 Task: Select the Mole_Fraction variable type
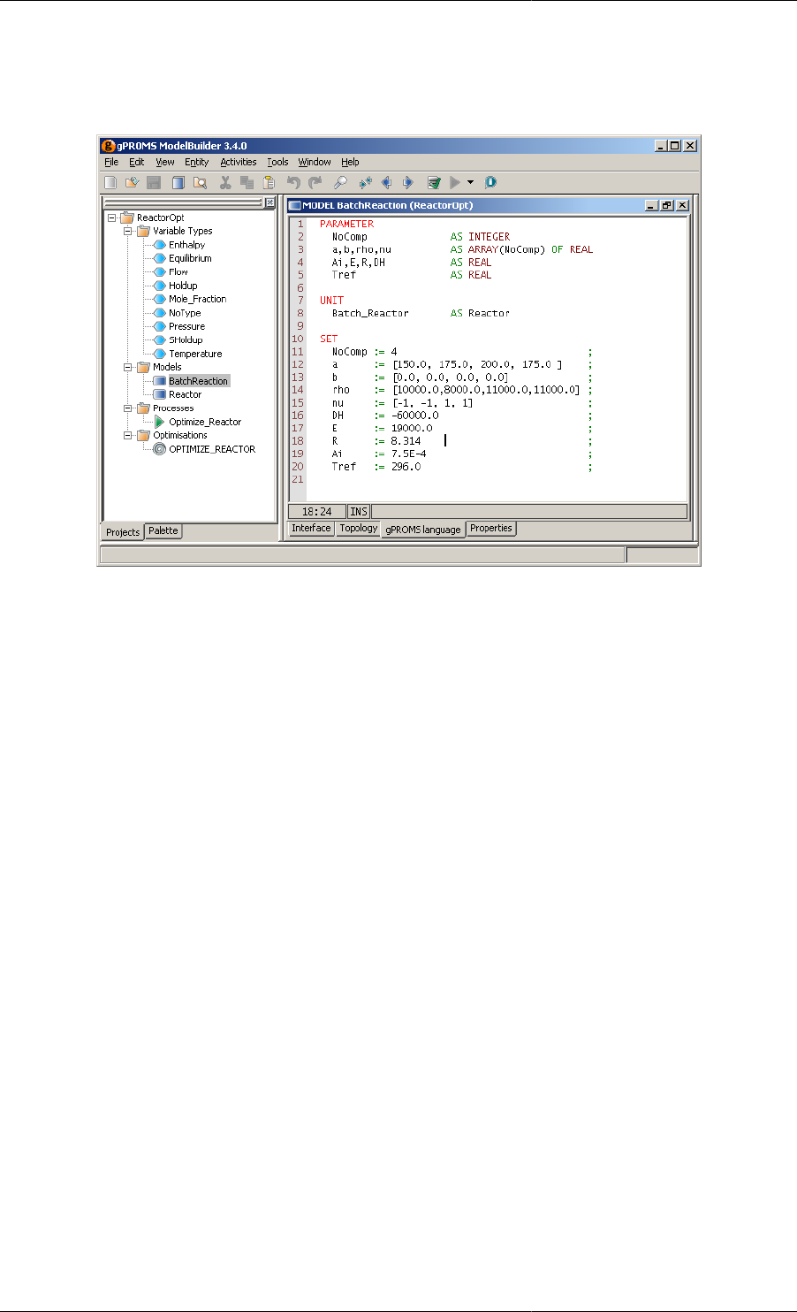tap(197, 299)
